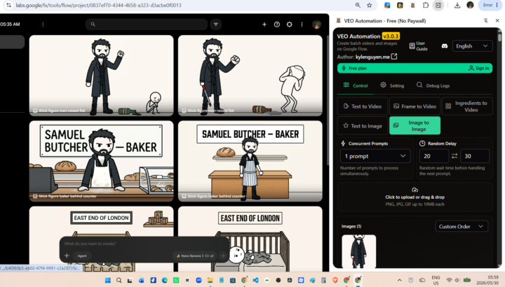Click the minimum delay field showing 20
The width and height of the screenshot is (505, 287).
[x=434, y=156]
